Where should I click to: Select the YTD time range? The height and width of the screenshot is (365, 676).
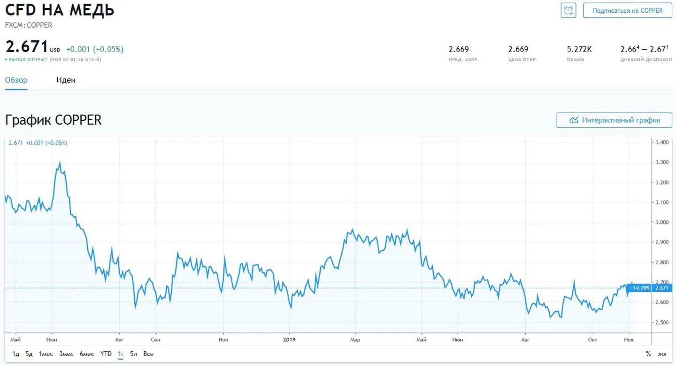point(106,354)
